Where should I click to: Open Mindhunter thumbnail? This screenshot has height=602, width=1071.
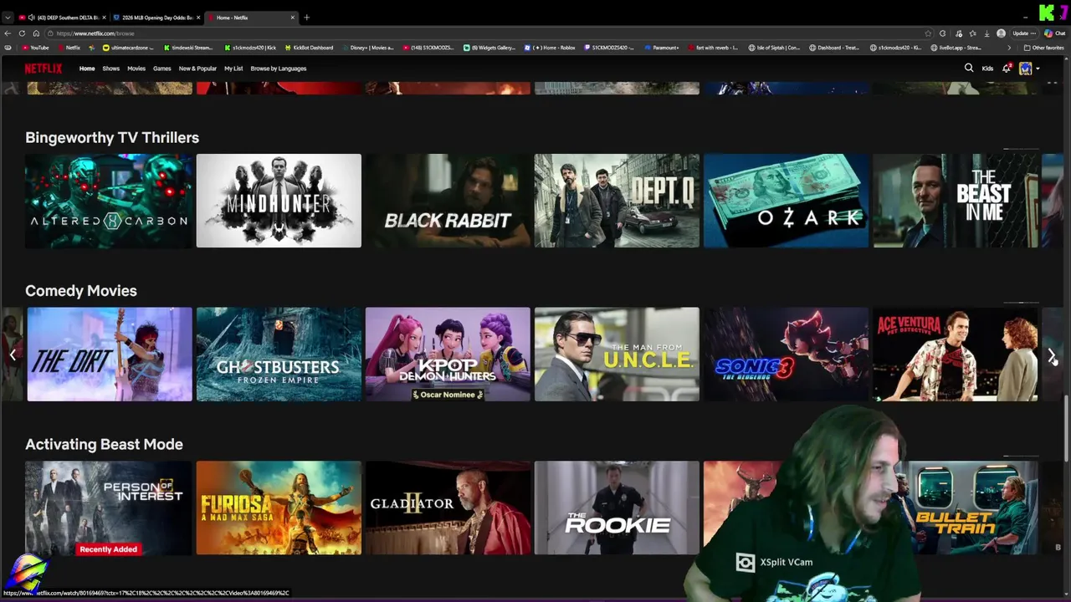point(279,201)
